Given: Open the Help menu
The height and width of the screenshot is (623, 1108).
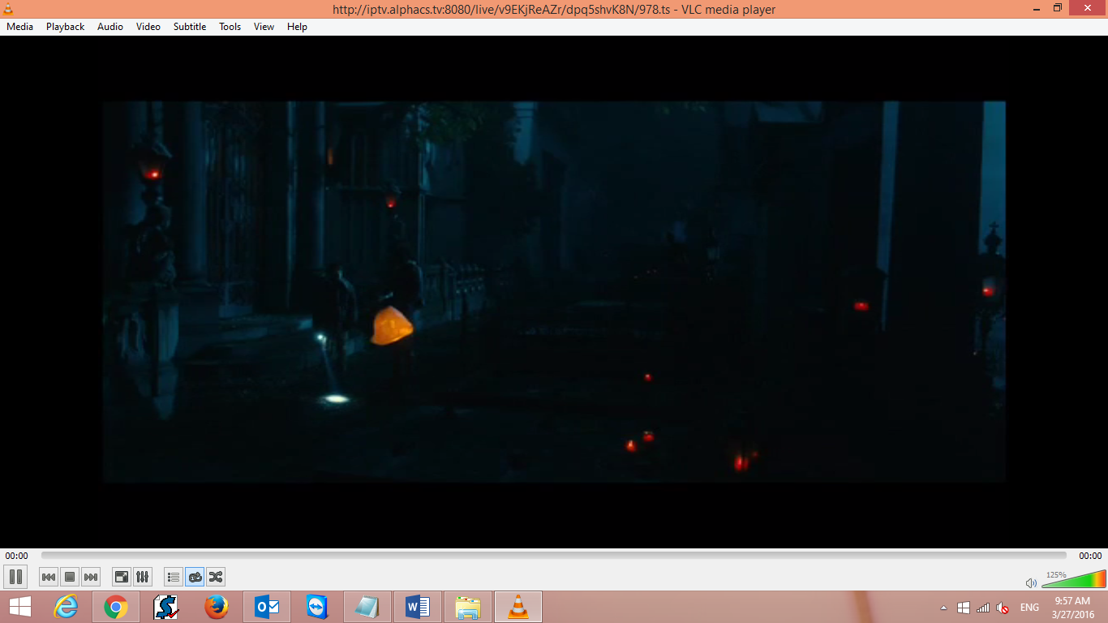Looking at the screenshot, I should (298, 27).
